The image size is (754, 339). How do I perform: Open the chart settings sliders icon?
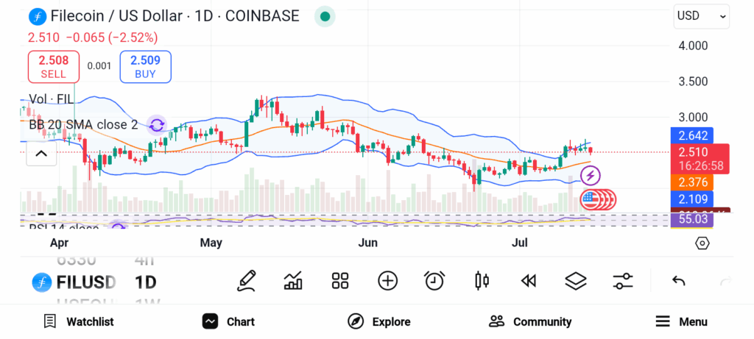pyautogui.click(x=623, y=280)
